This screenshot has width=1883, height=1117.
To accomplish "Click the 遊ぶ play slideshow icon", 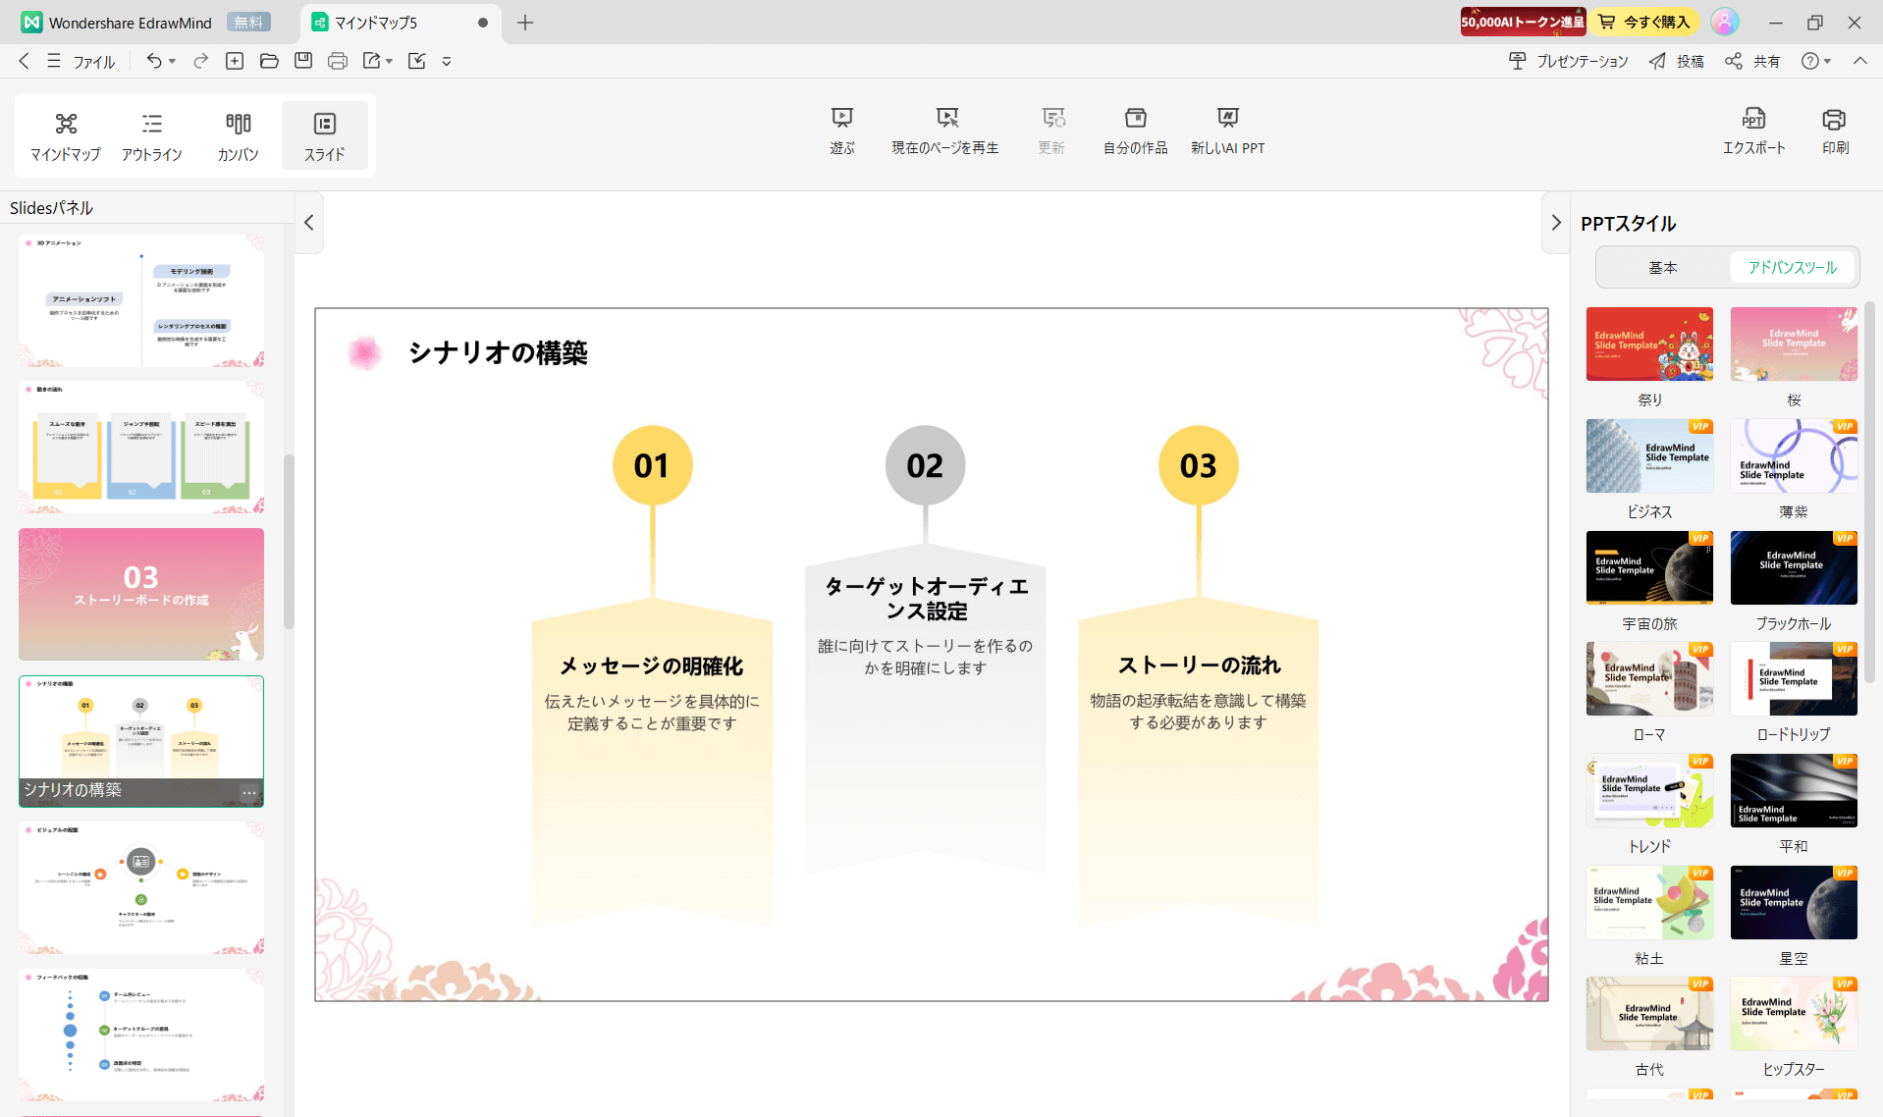I will click(x=842, y=132).
